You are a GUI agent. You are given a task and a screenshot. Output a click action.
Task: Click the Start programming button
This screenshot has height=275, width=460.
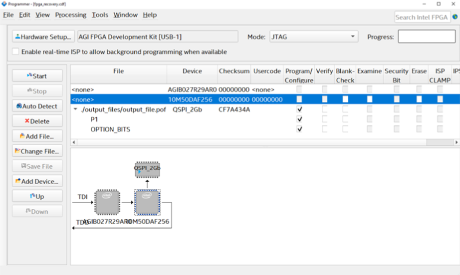pyautogui.click(x=37, y=76)
